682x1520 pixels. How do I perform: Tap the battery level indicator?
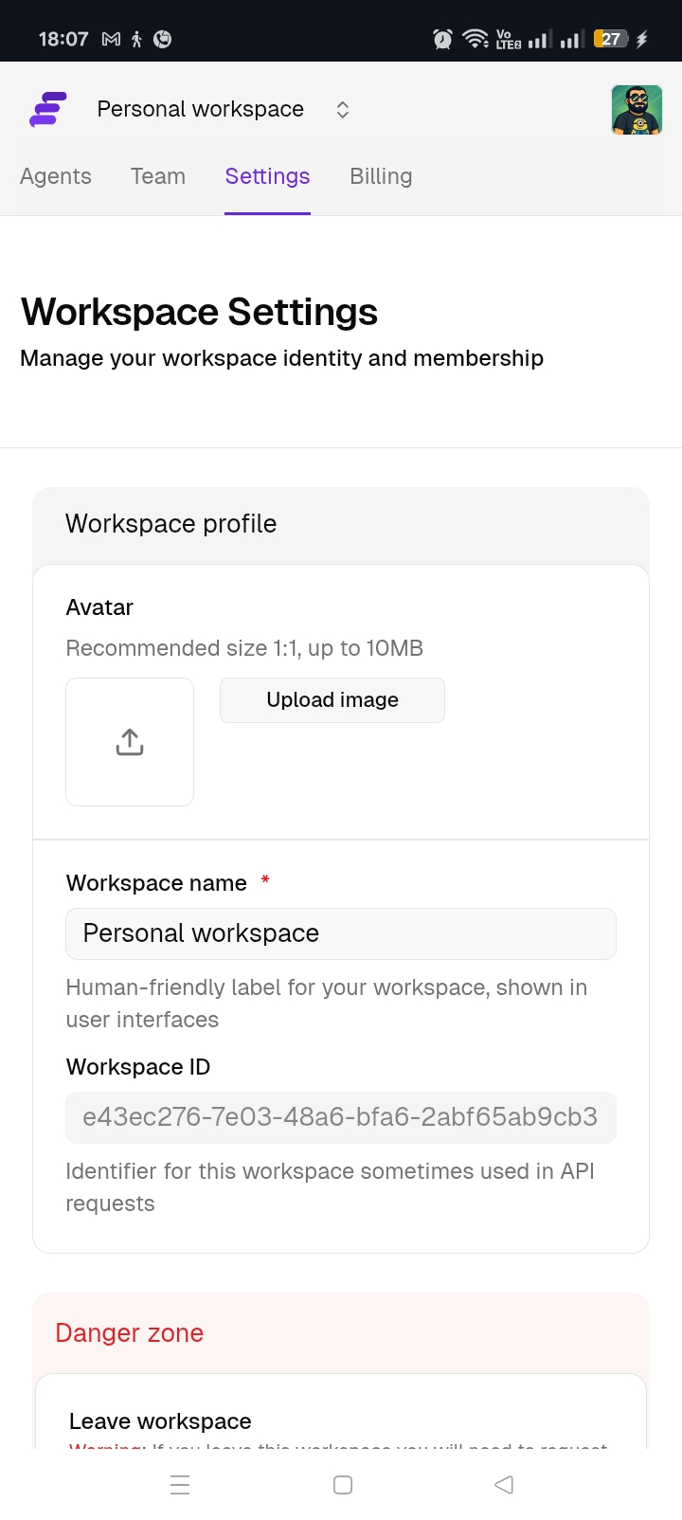[x=611, y=39]
